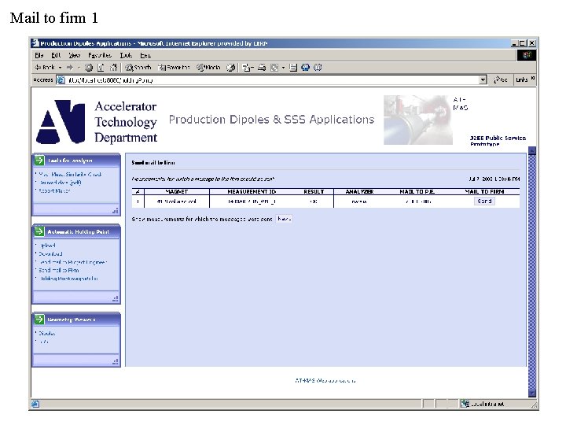This screenshot has width=566, height=425.
Task: Click the last round toolbar icon
Action: click(318, 68)
